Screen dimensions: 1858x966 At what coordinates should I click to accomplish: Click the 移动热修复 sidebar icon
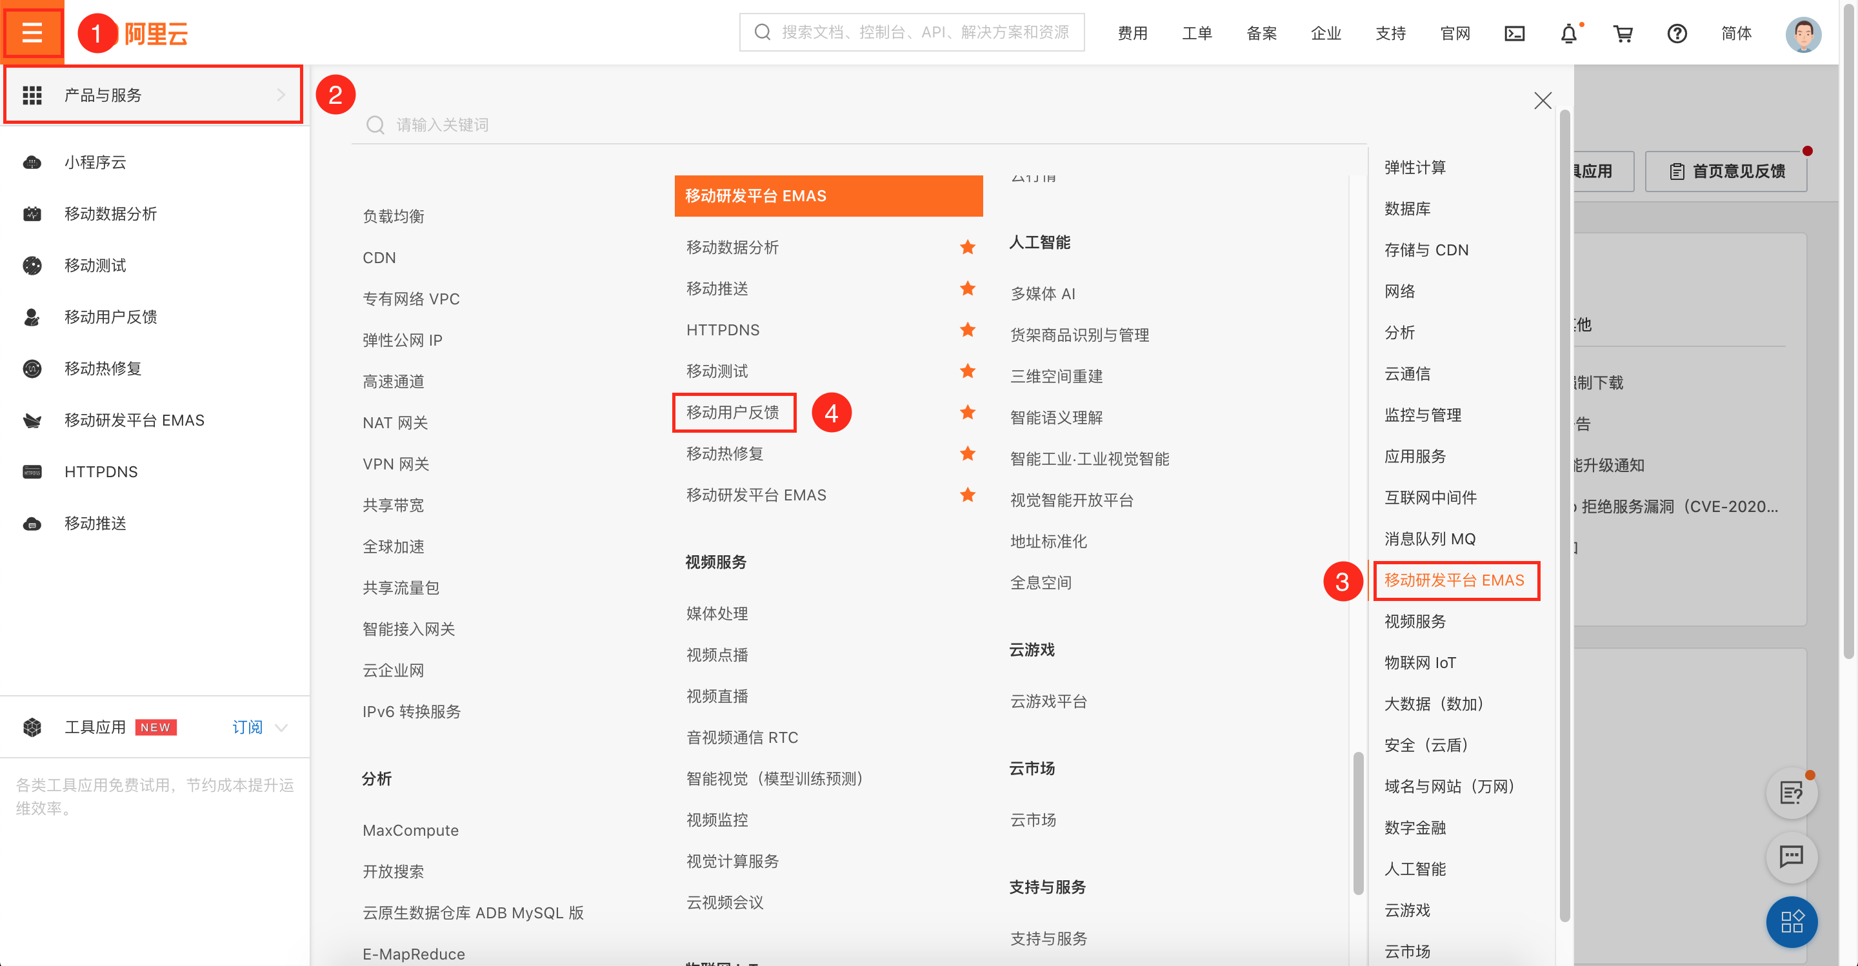(32, 368)
